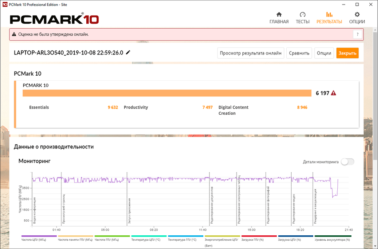Viewport: 378px width, 249px height.
Task: Toggle Загрузка ЦПУ (%) legend swatch
Action: tap(296, 236)
